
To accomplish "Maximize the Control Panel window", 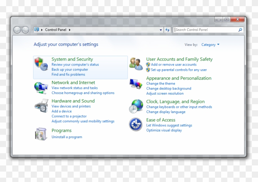I will point(227,19).
